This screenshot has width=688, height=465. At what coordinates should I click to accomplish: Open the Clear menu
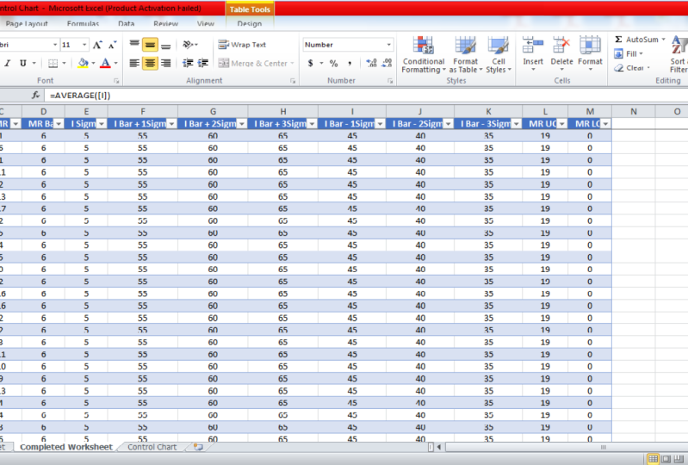coord(632,67)
